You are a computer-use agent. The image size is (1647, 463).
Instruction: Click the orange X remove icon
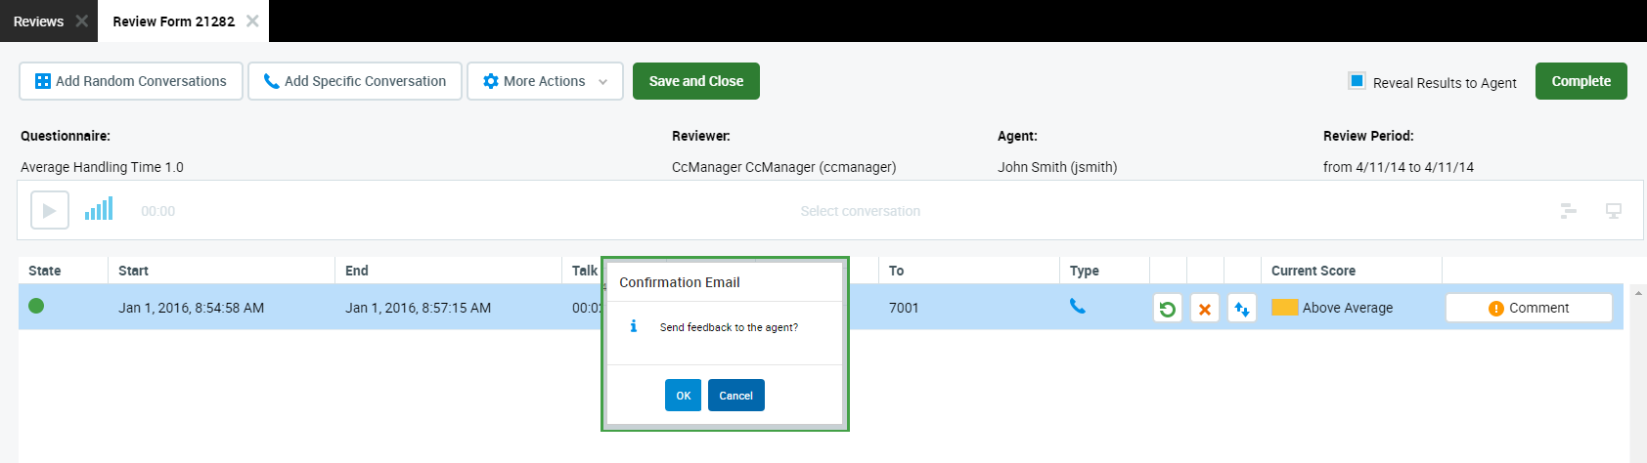click(x=1204, y=309)
